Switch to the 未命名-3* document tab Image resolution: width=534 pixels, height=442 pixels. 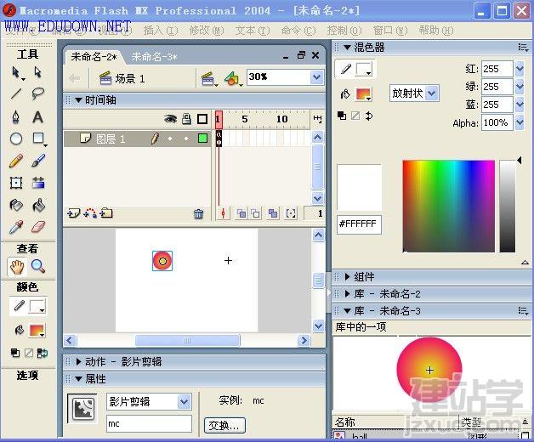point(154,57)
